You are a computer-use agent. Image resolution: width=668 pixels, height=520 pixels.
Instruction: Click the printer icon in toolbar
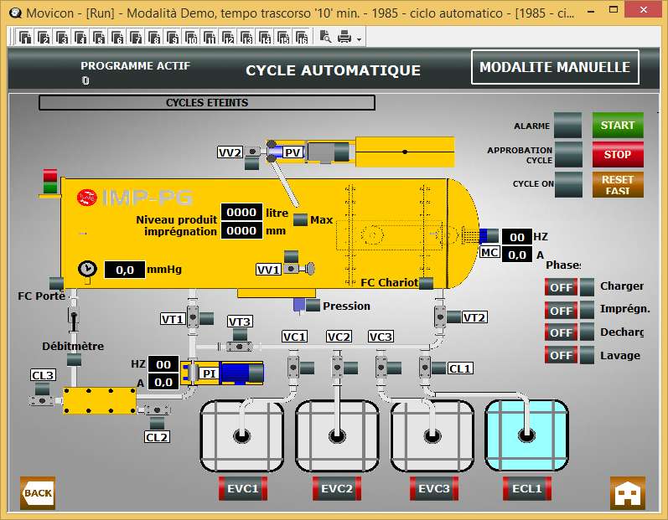pos(344,38)
